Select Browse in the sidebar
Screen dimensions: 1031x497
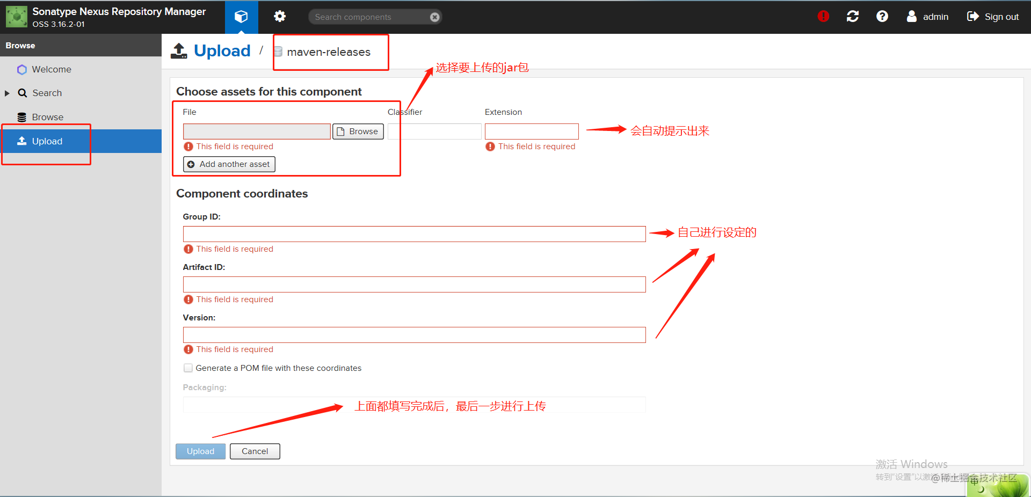click(47, 117)
